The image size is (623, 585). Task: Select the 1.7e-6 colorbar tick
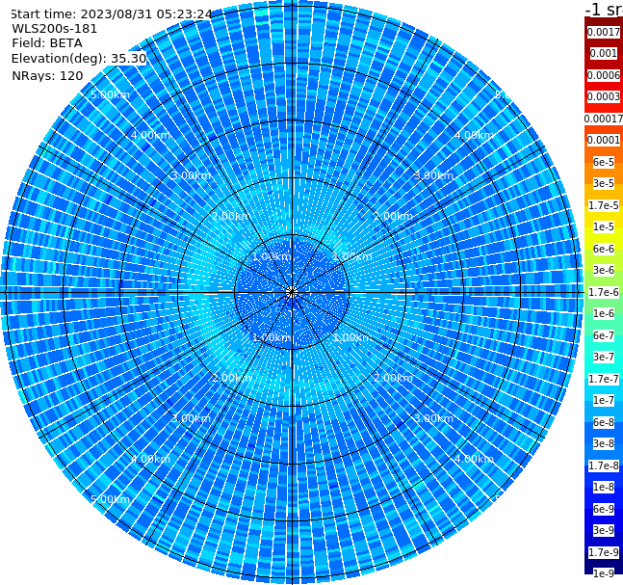pyautogui.click(x=604, y=292)
